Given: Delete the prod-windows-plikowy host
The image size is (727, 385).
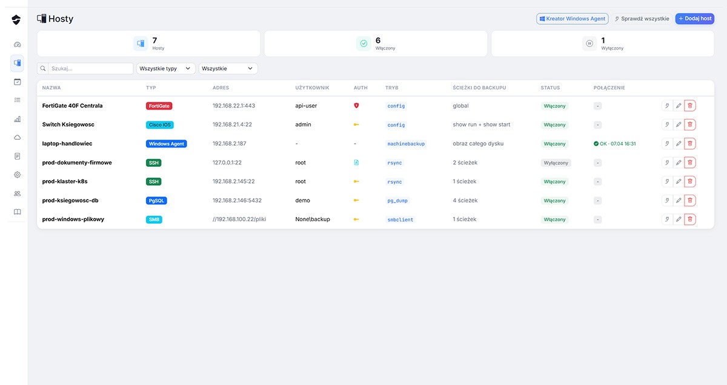Looking at the screenshot, I should coord(689,219).
